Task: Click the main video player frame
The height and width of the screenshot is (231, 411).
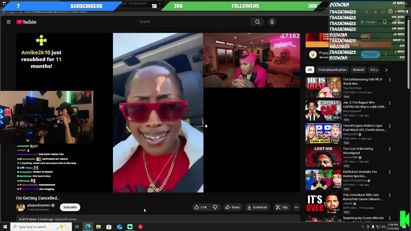Action: click(x=158, y=113)
